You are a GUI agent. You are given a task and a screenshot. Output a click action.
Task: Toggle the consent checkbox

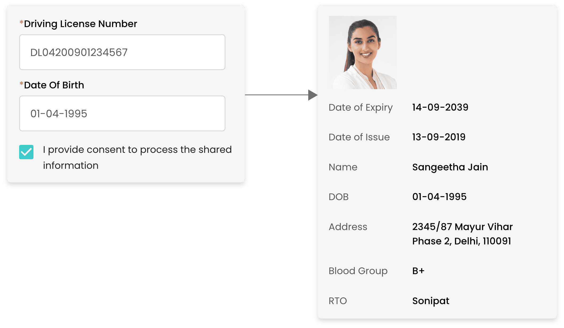pos(26,152)
